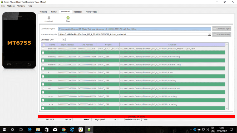This screenshot has width=237, height=133.
Task: Click the blue swirl app taskbar icon
Action: [x=72, y=130]
